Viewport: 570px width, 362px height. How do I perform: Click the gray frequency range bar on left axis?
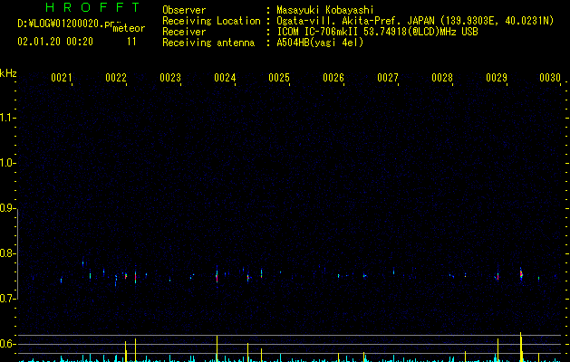(x=18, y=253)
